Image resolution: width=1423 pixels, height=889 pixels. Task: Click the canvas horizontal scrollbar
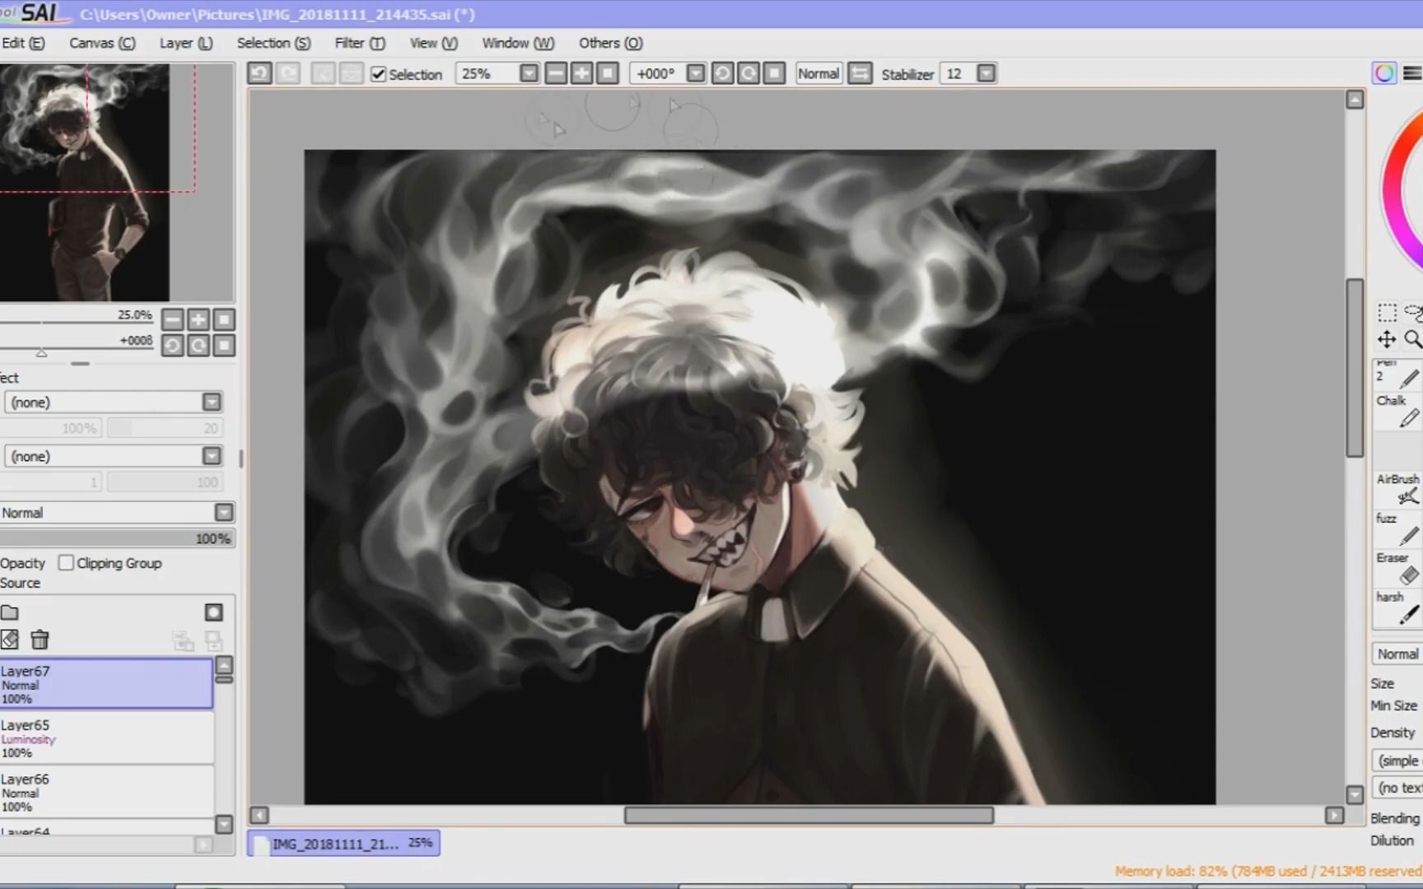point(809,815)
